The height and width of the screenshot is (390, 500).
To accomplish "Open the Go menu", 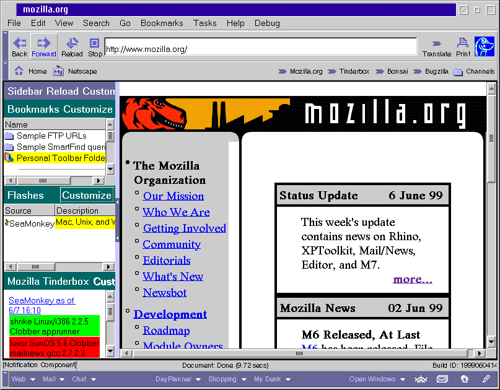I will coord(125,24).
